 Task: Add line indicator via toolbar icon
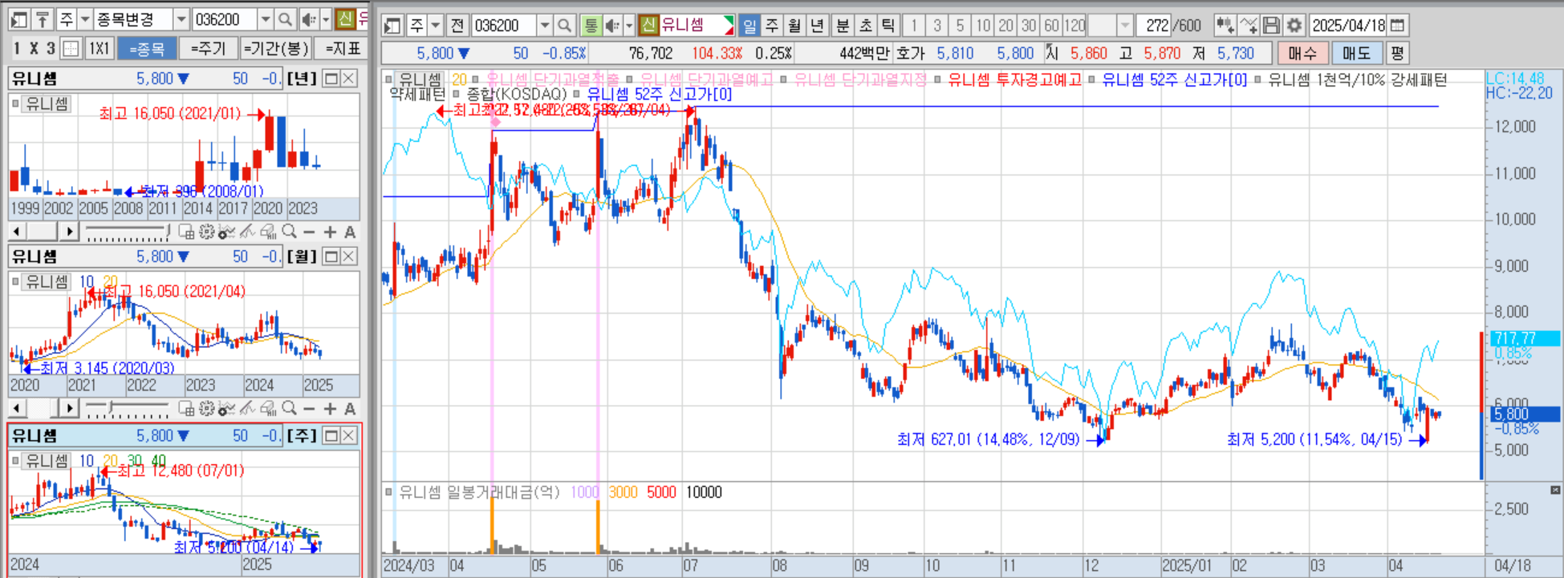[x=1248, y=26]
